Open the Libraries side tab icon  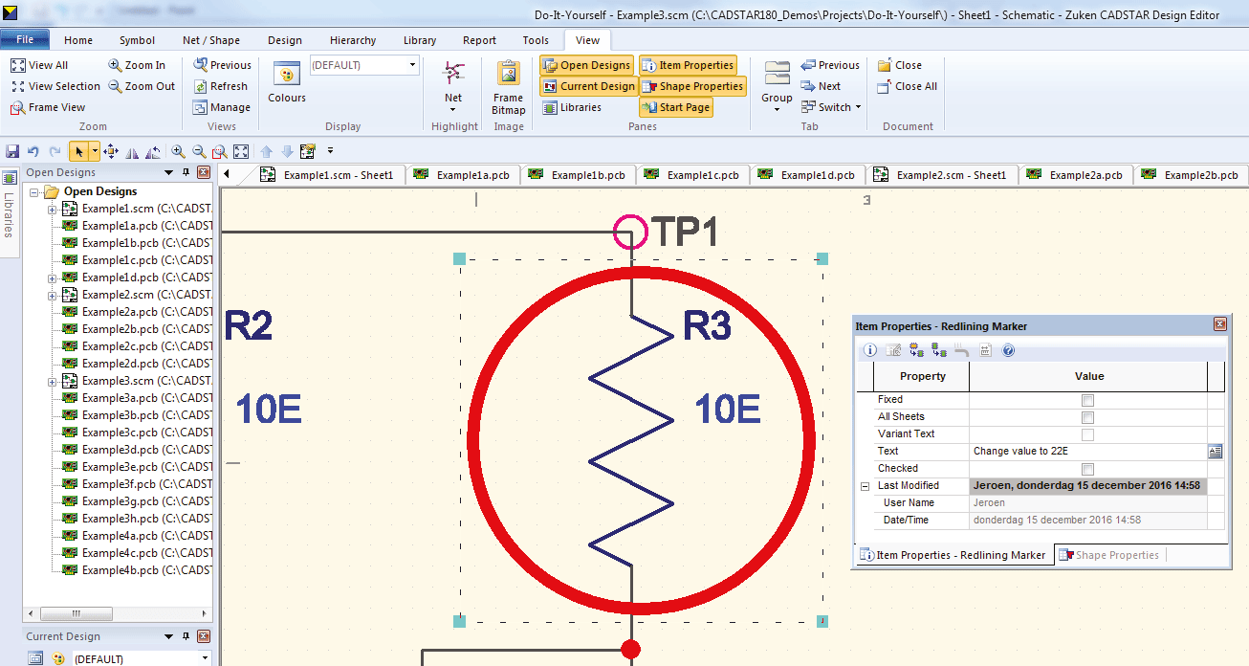point(10,177)
